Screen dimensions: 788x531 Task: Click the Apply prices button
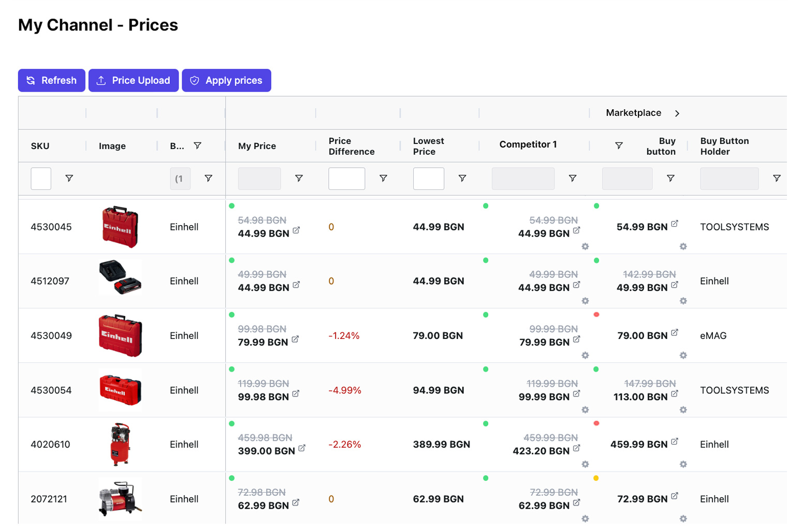pyautogui.click(x=226, y=80)
